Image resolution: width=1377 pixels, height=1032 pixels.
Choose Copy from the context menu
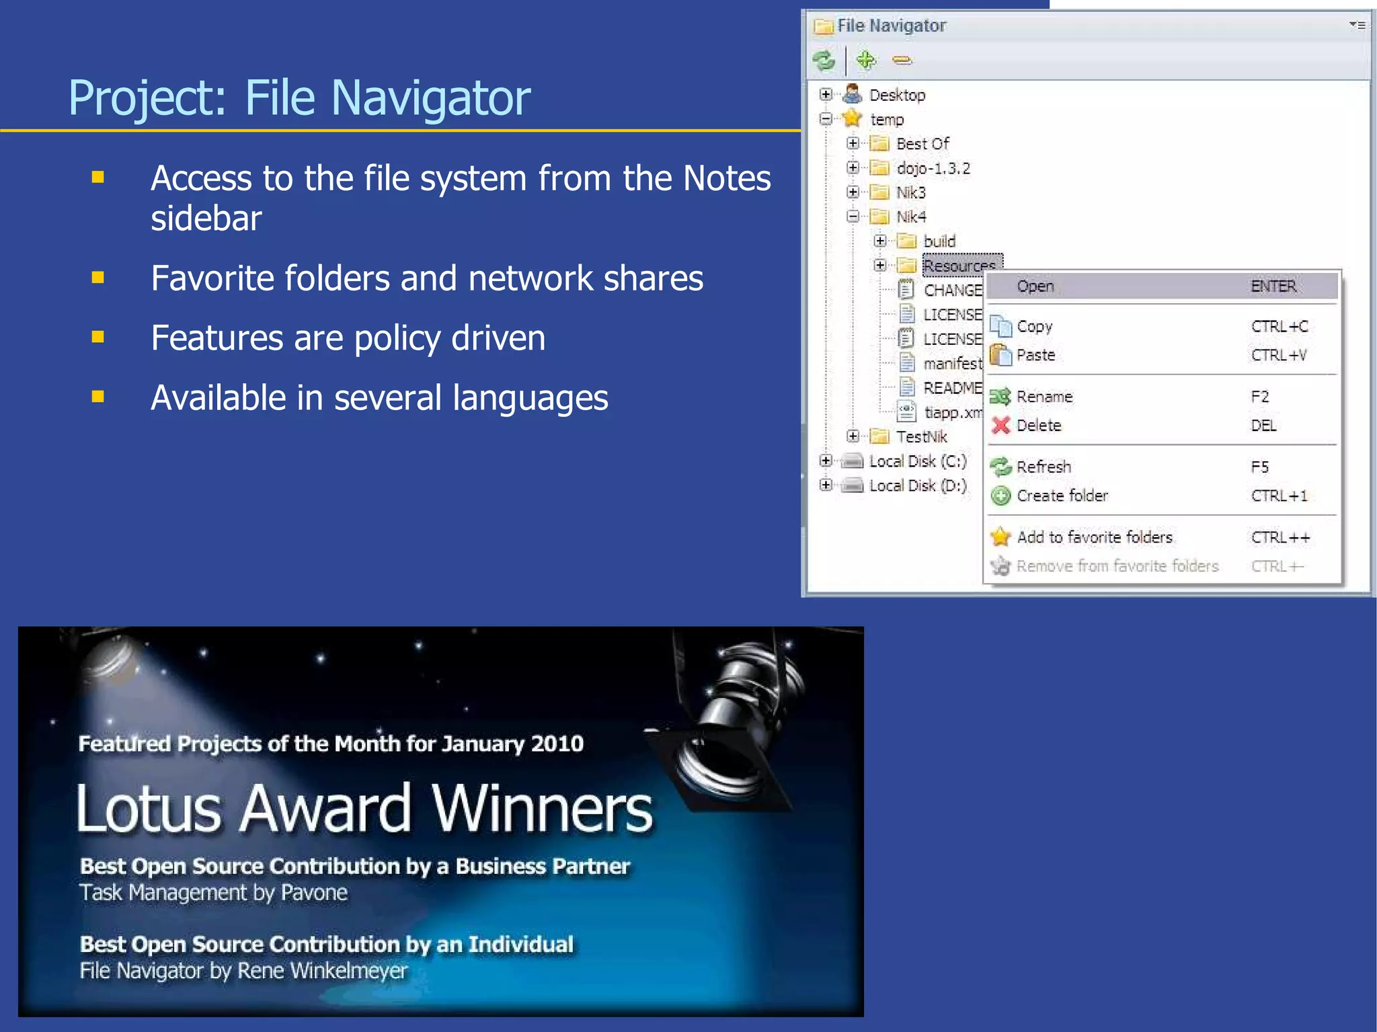[x=1163, y=326]
